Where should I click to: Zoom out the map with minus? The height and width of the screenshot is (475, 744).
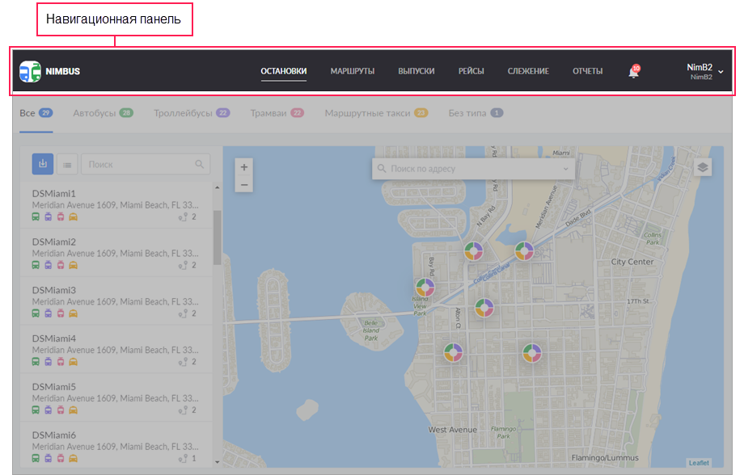[244, 184]
